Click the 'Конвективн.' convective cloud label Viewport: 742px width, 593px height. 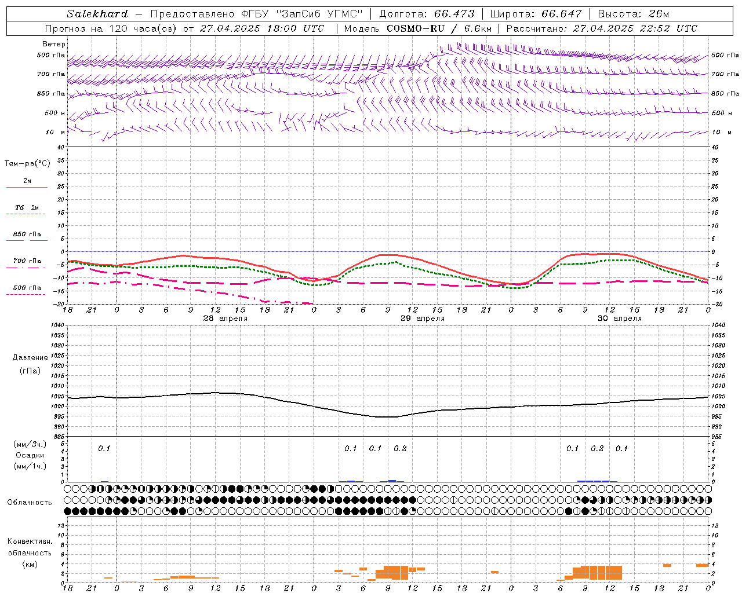(30, 541)
